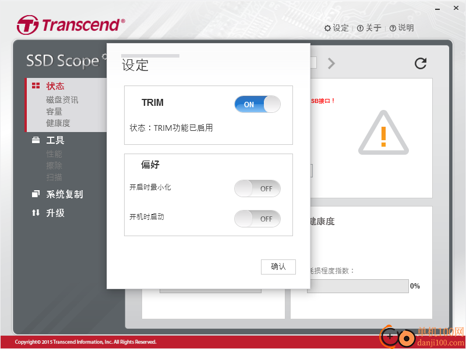Click the 说明 question mark icon
The height and width of the screenshot is (349, 466).
[x=393, y=28]
